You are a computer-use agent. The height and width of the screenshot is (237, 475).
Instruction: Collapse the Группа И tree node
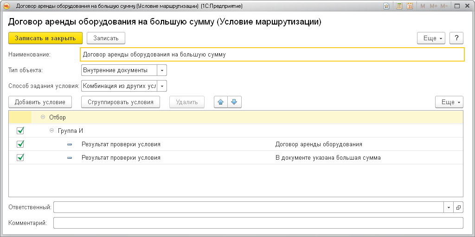[x=51, y=131]
